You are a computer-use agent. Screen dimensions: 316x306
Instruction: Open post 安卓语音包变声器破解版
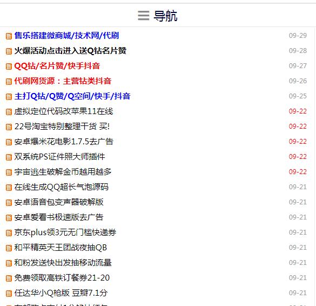59,202
